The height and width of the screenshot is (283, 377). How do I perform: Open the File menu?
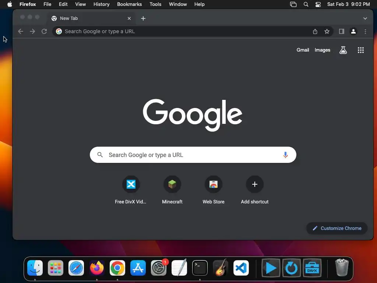click(47, 4)
